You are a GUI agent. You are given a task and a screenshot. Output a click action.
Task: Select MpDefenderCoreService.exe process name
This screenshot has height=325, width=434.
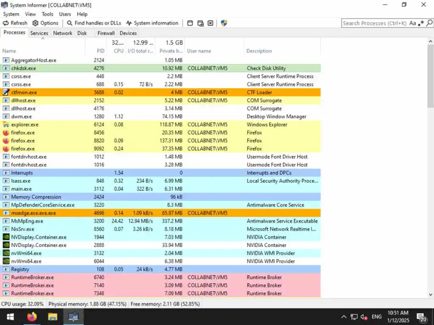[x=43, y=205]
